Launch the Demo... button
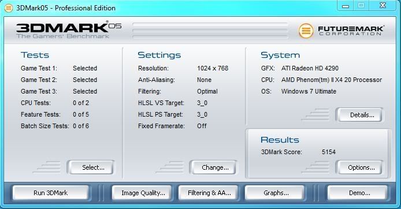 click(357, 193)
